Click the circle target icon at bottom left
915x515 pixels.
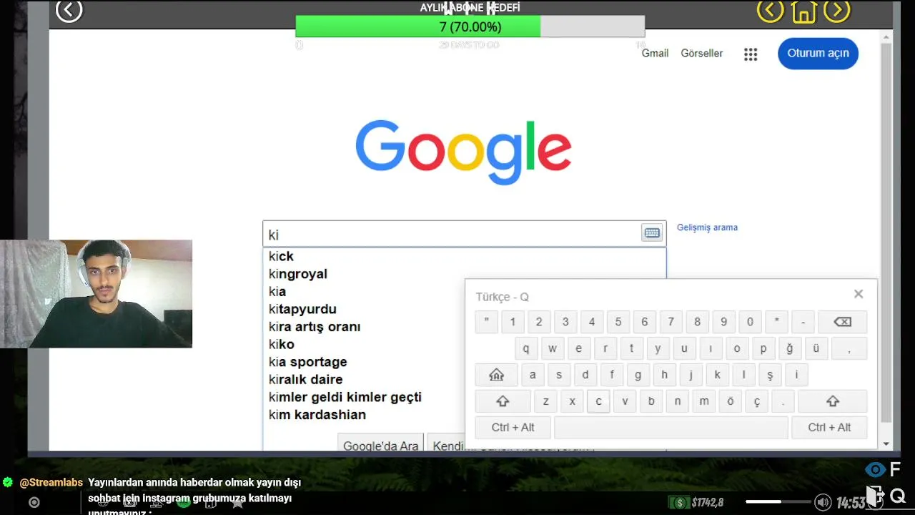pos(34,502)
